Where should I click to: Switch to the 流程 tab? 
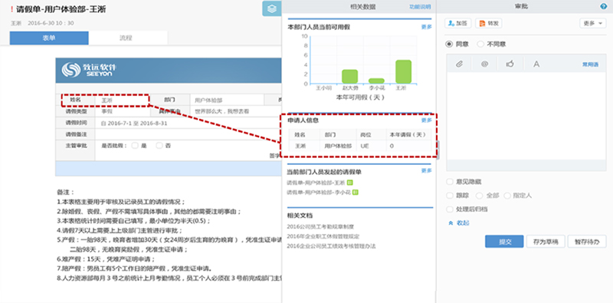coord(126,38)
